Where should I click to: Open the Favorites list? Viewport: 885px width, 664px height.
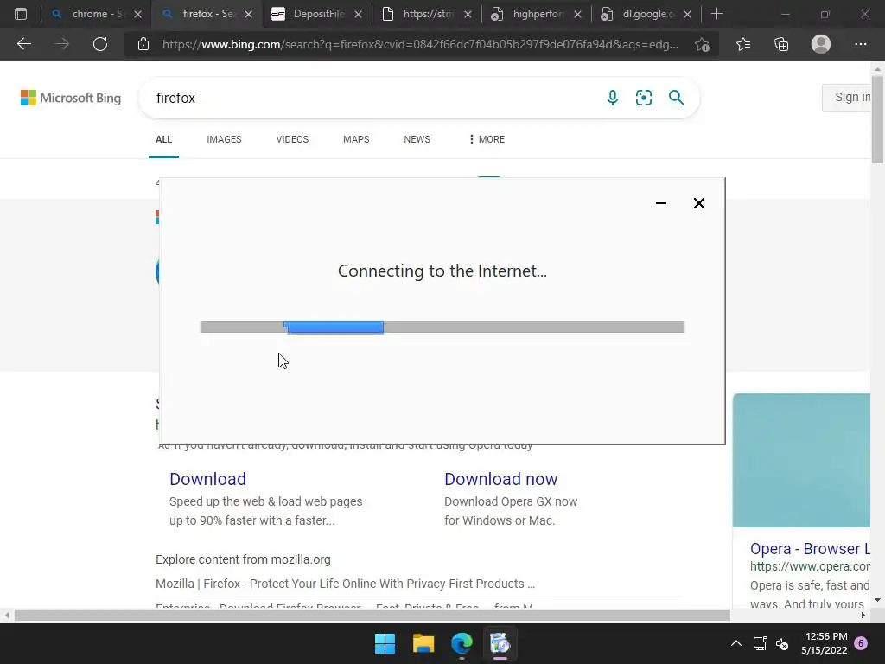click(743, 44)
